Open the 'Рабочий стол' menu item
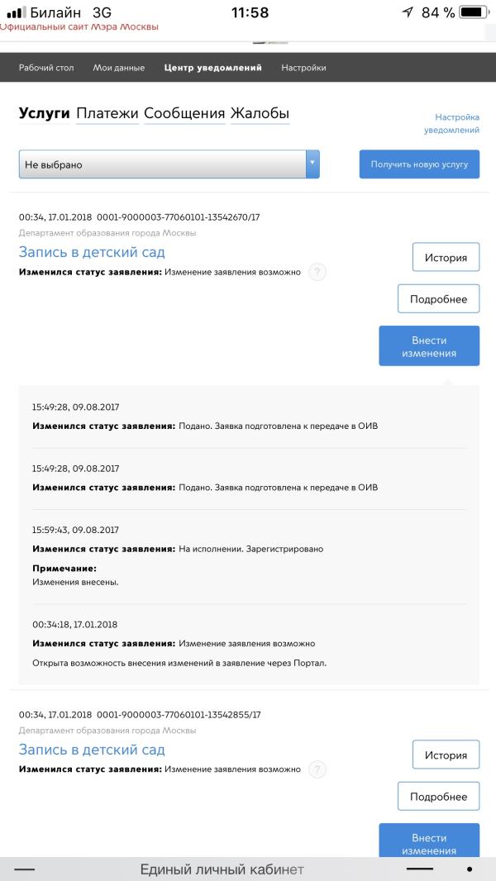The width and height of the screenshot is (496, 881). 46,68
